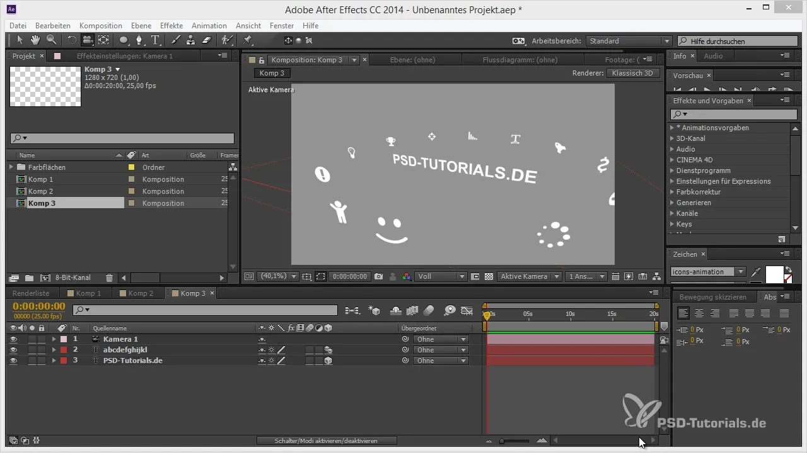Select the Unified Camera tool
This screenshot has height=453, width=807.
point(88,40)
